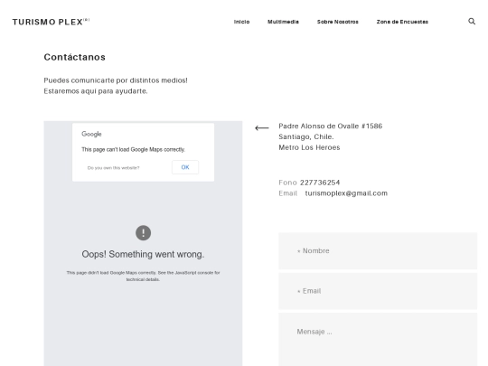Focus the Nombre input field
The image size is (488, 366).
pos(378,251)
